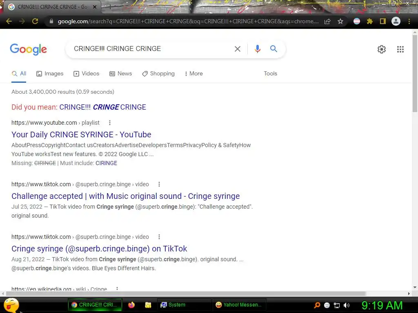The image size is (418, 313).
Task: Open Challenge accepted TikTok result
Action: point(126,196)
